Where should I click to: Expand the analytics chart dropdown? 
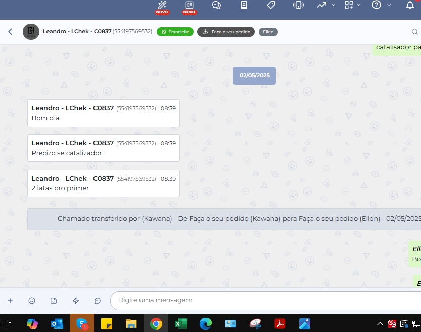click(325, 5)
